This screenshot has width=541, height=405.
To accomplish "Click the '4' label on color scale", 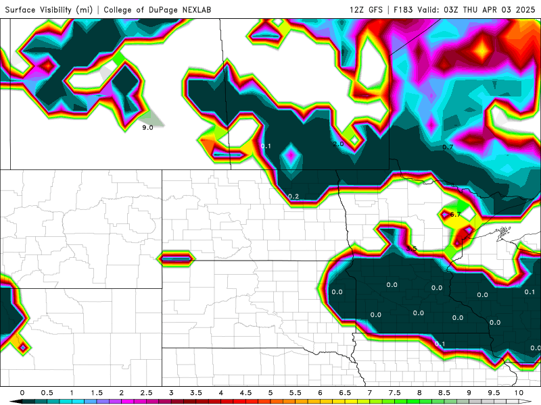I will pyautogui.click(x=221, y=393).
